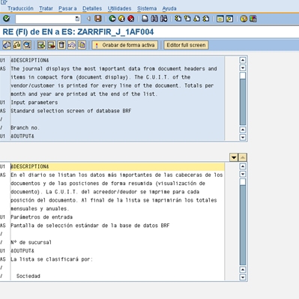299x299 pixels.
Task: Click 'Standard selection screen of database BRF' line
Action: coord(71,111)
